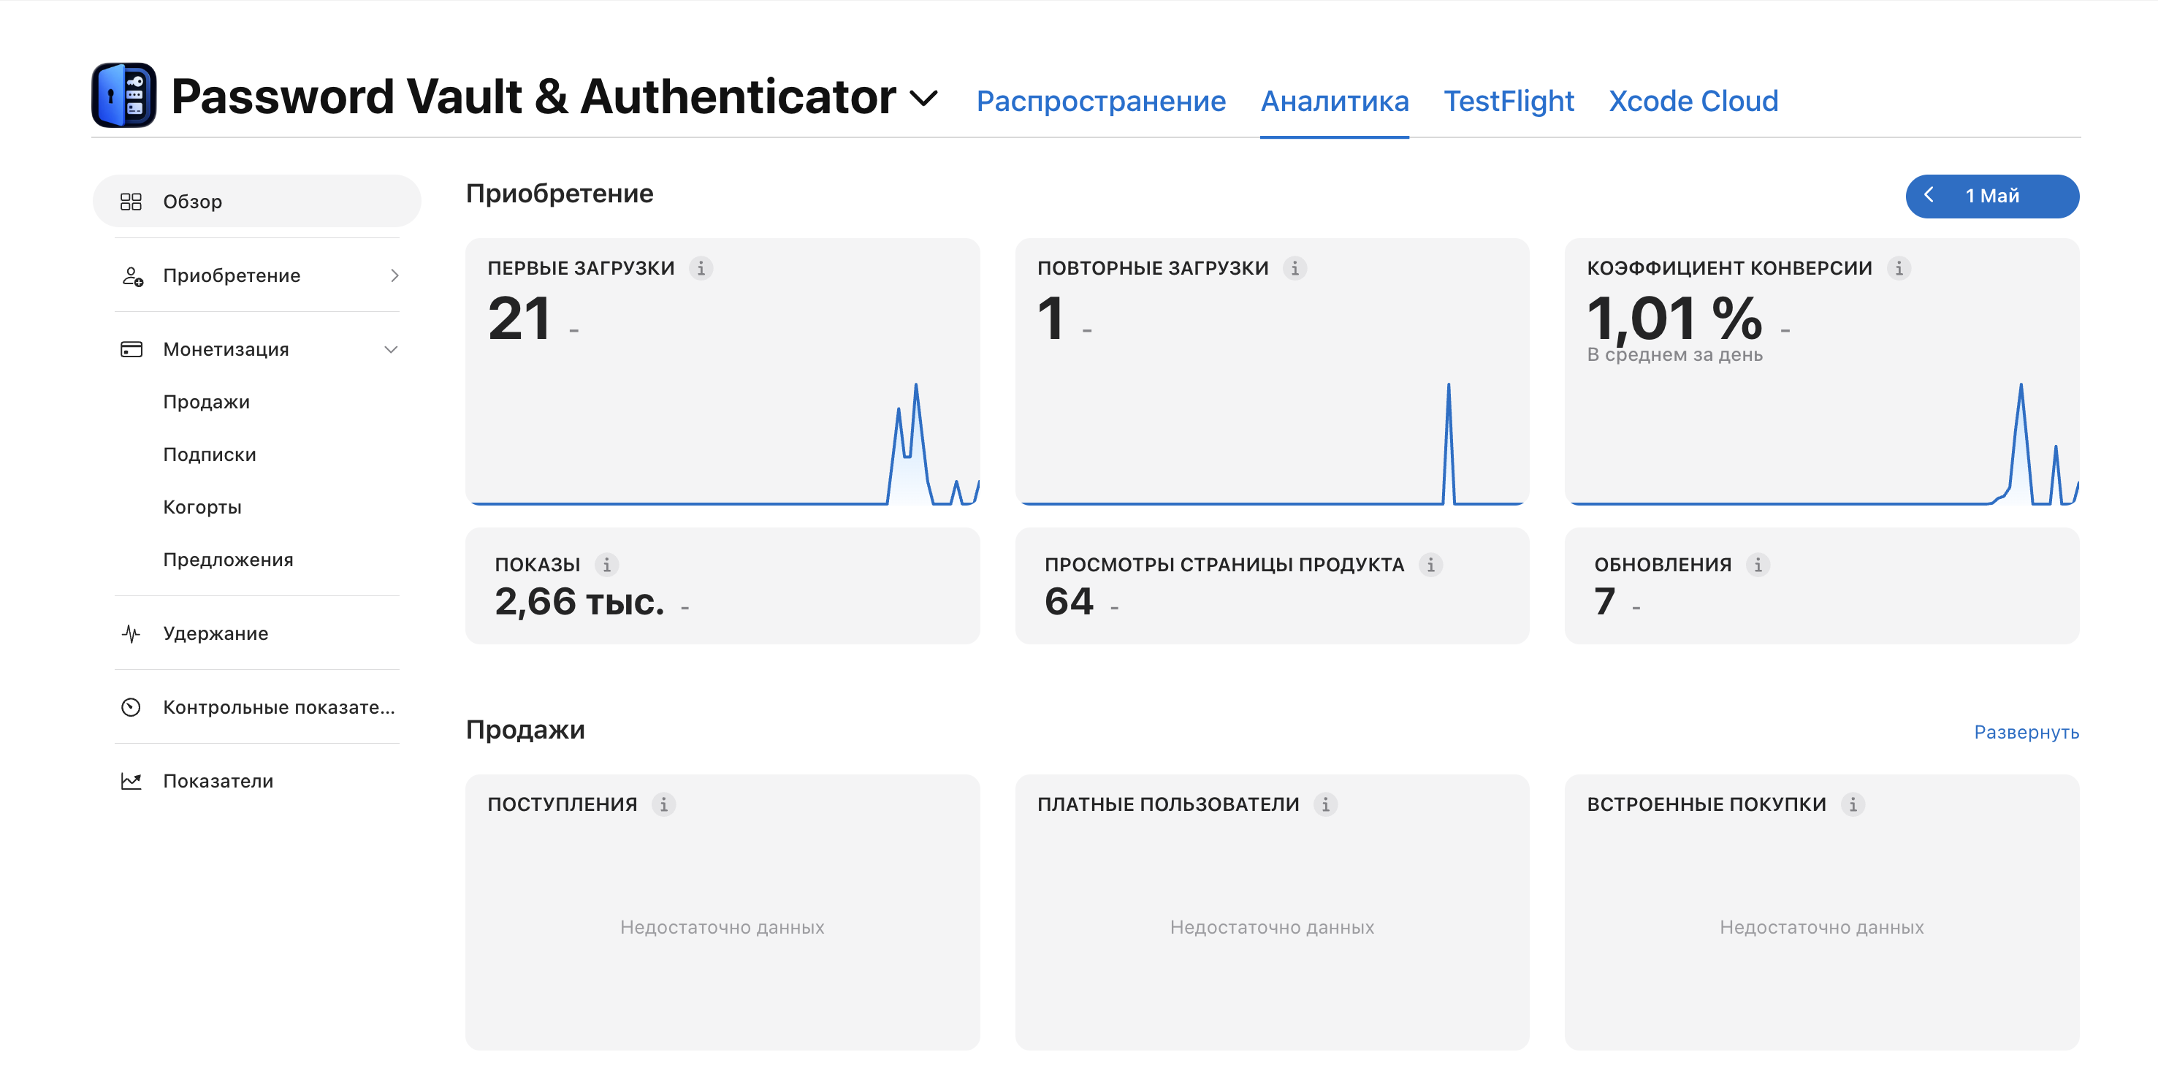
Task: Open Когорты in the sidebar
Action: 202,507
